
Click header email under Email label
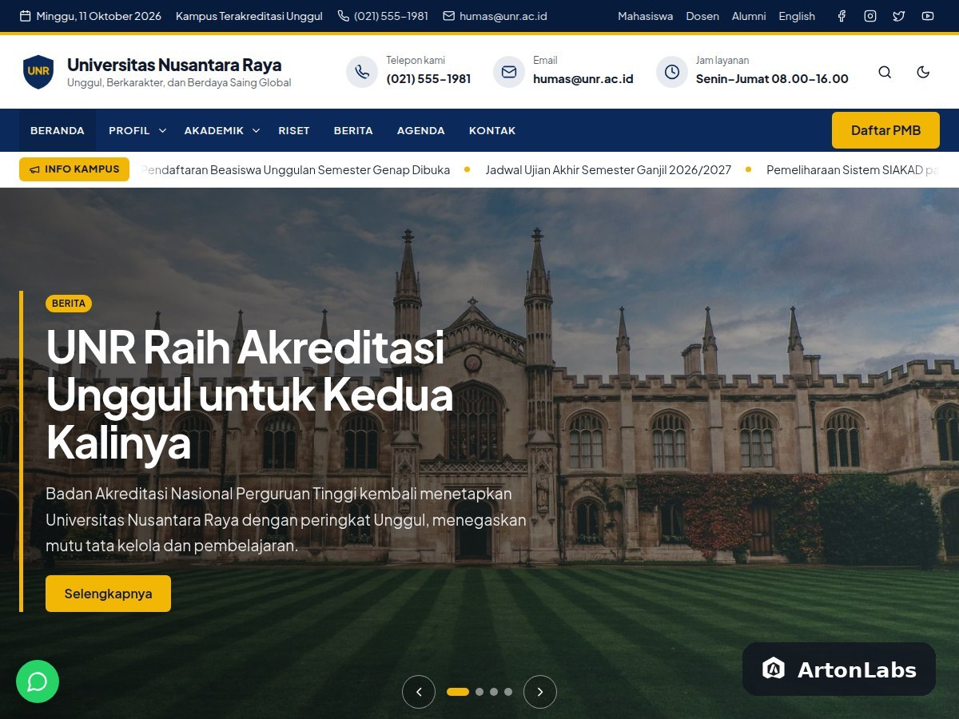pyautogui.click(x=583, y=78)
